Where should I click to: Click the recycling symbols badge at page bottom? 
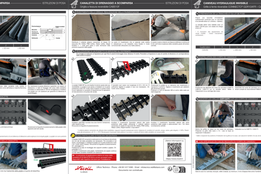tap(176, 169)
